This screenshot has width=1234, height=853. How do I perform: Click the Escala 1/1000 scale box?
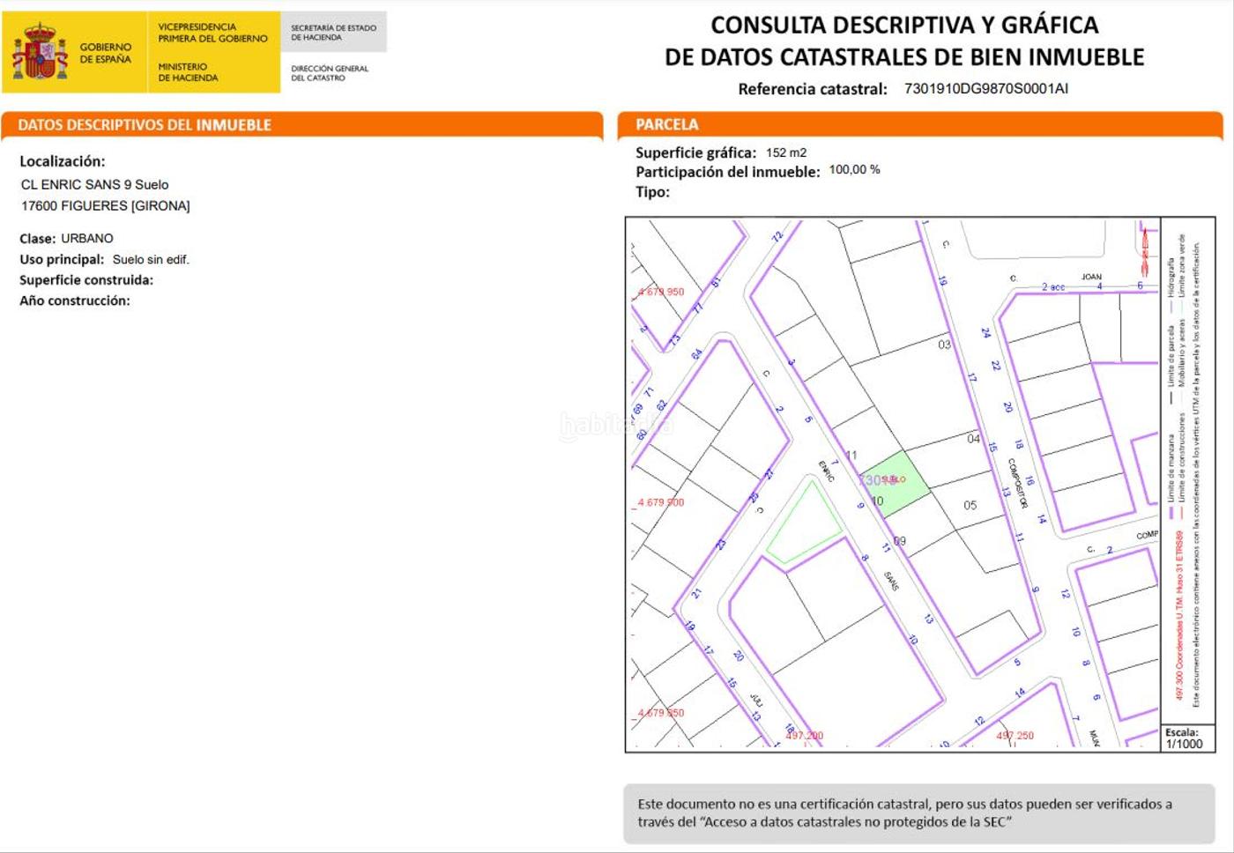point(1184,738)
